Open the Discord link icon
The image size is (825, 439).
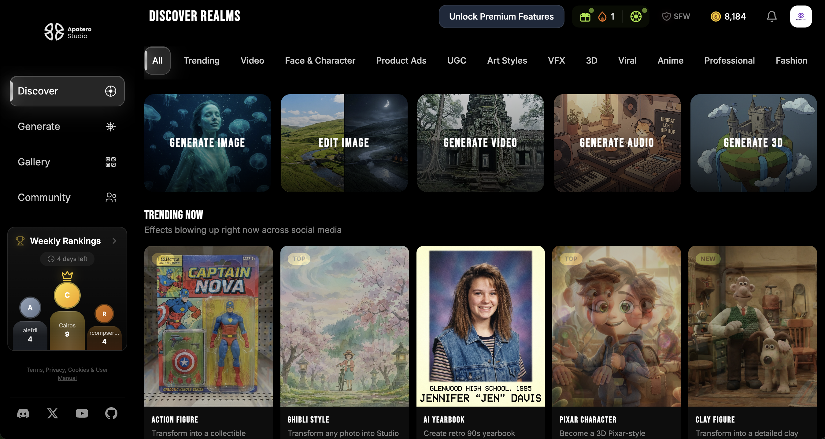pyautogui.click(x=23, y=413)
